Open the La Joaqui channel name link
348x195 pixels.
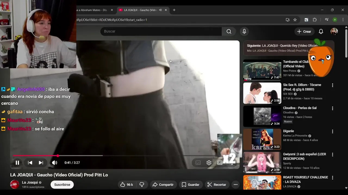click(x=30, y=183)
